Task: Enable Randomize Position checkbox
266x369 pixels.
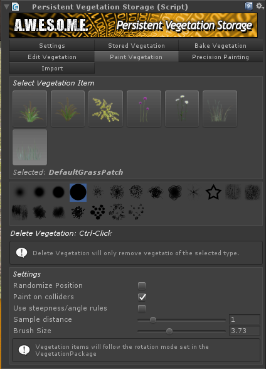Action: pyautogui.click(x=142, y=286)
